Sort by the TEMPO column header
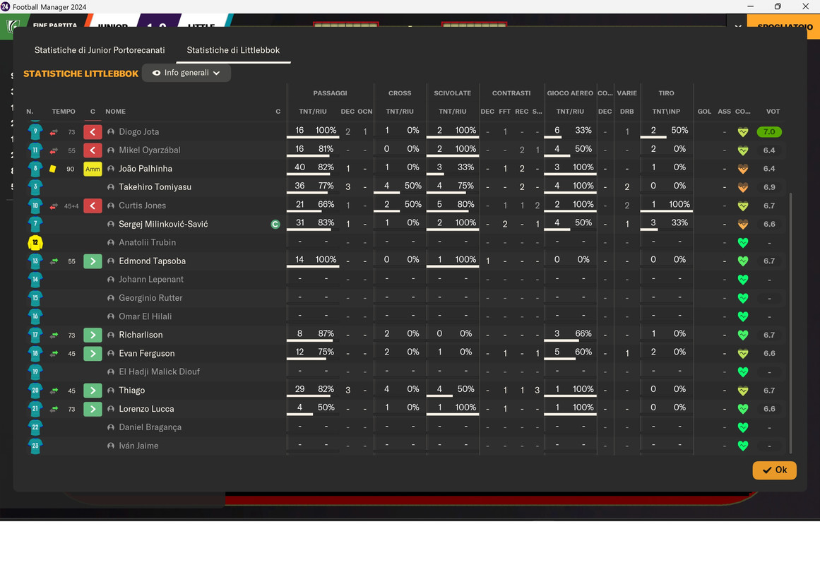Image resolution: width=820 pixels, height=565 pixels. tap(64, 112)
